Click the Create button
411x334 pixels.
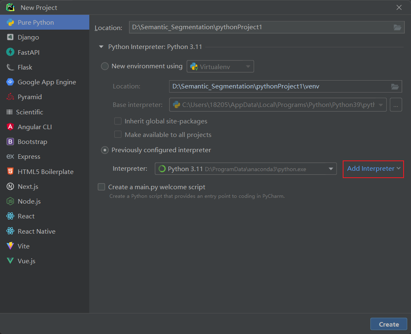tap(389, 324)
